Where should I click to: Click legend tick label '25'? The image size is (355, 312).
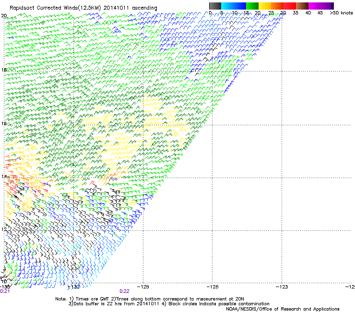click(271, 12)
